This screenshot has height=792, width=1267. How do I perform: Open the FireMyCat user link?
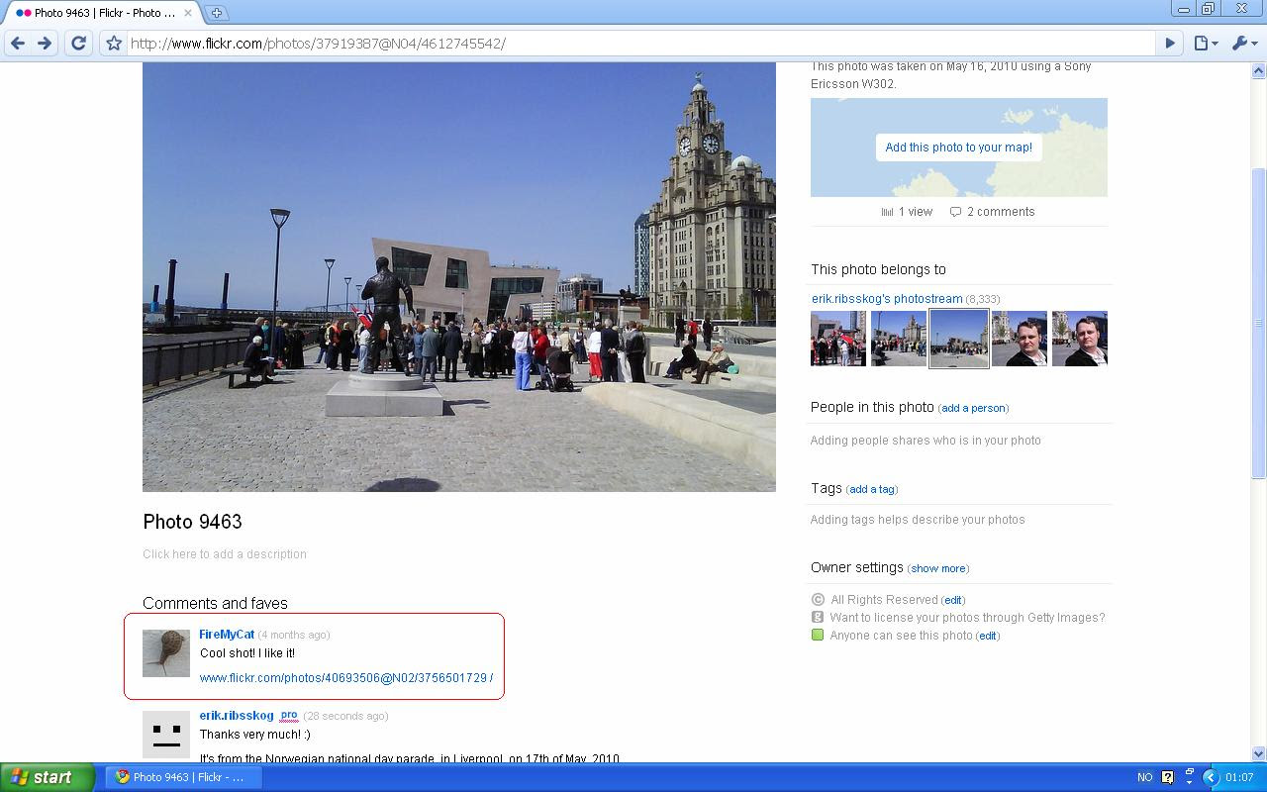227,635
